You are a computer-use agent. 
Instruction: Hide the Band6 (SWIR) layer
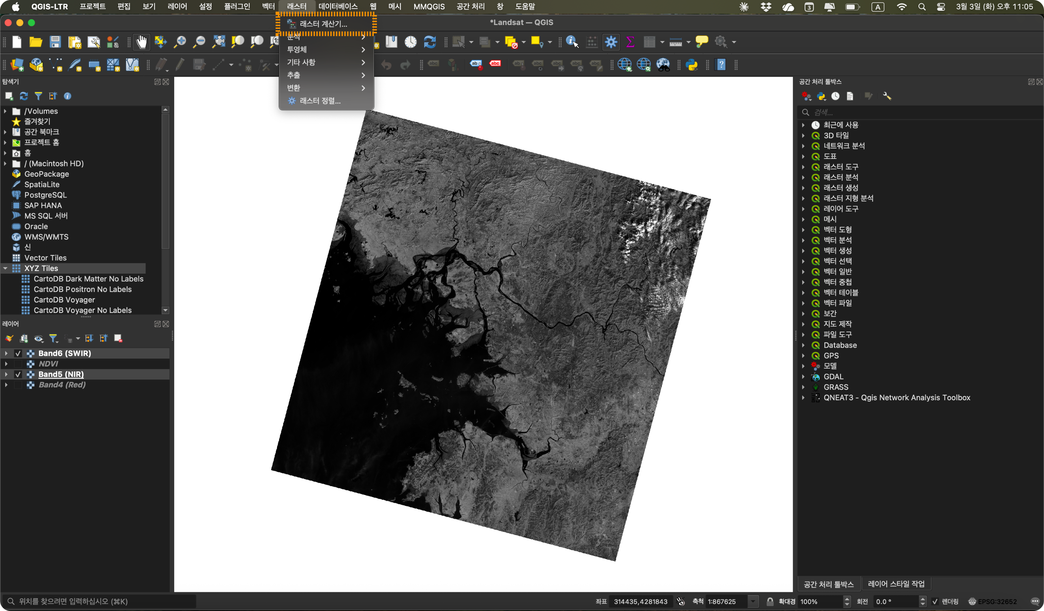[x=18, y=353]
